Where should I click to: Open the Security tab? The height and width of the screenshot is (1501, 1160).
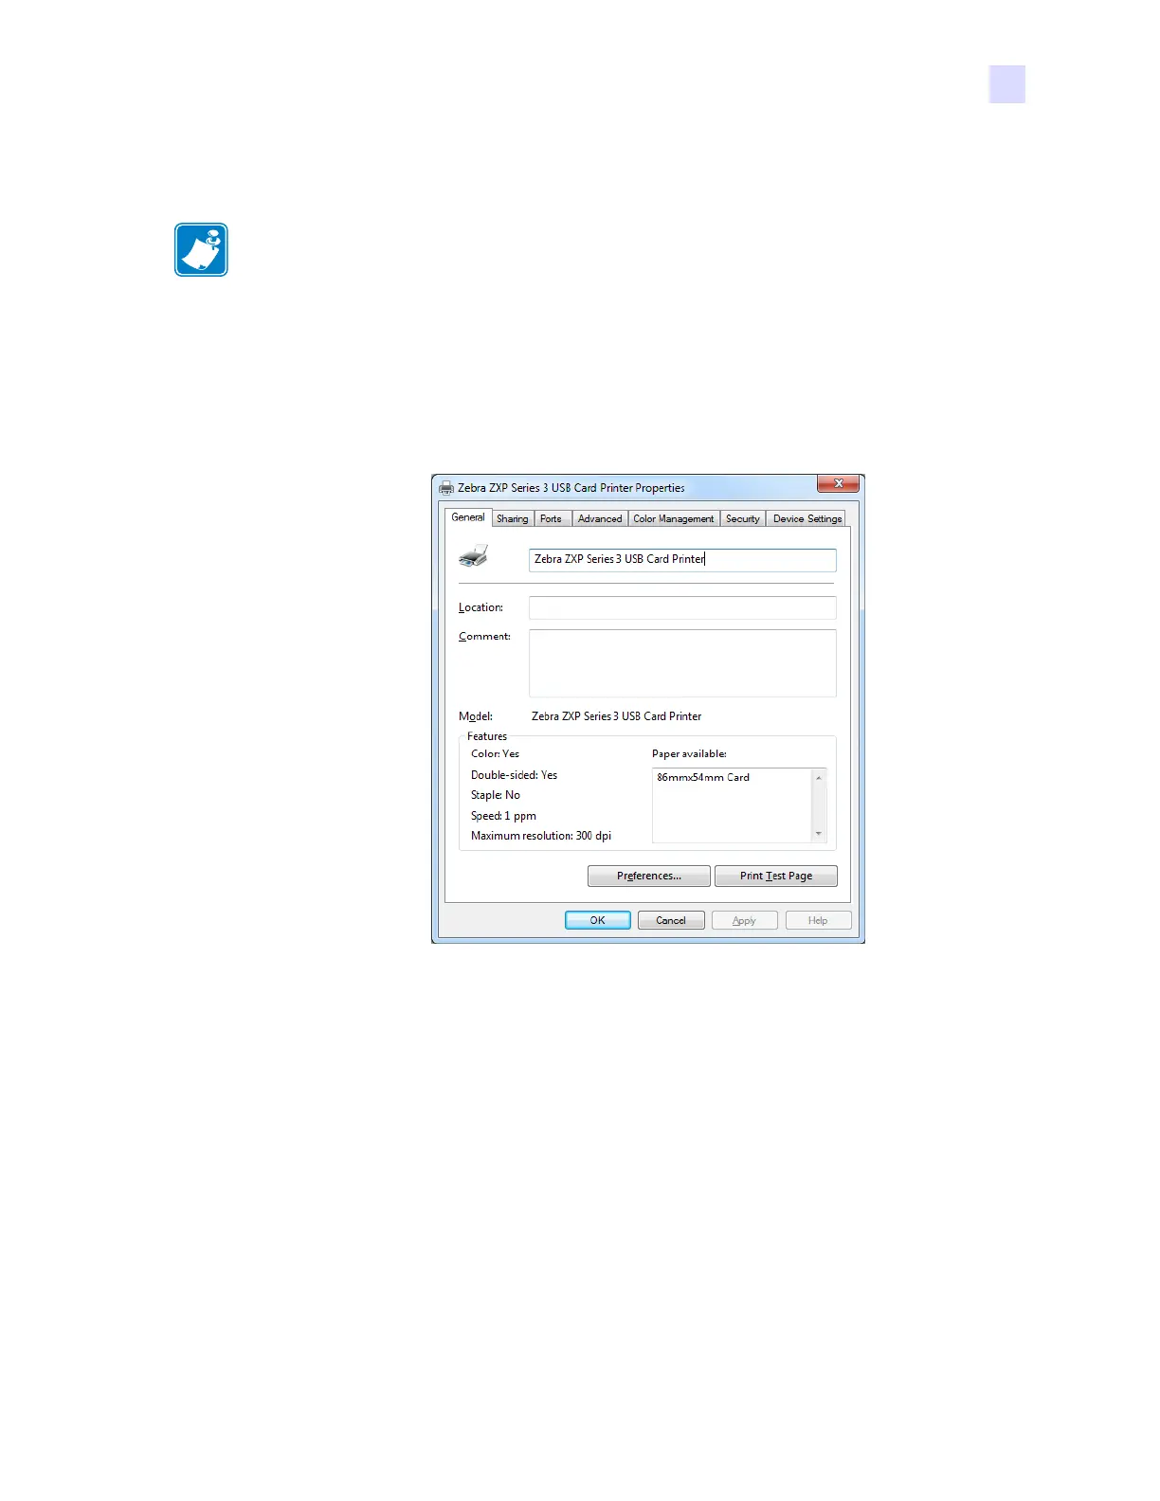pos(743,519)
